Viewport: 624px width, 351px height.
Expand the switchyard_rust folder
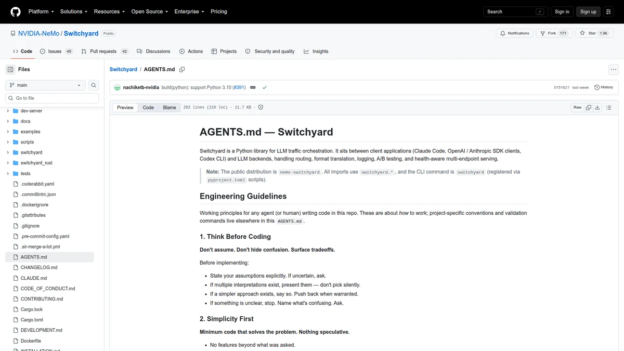pyautogui.click(x=8, y=163)
